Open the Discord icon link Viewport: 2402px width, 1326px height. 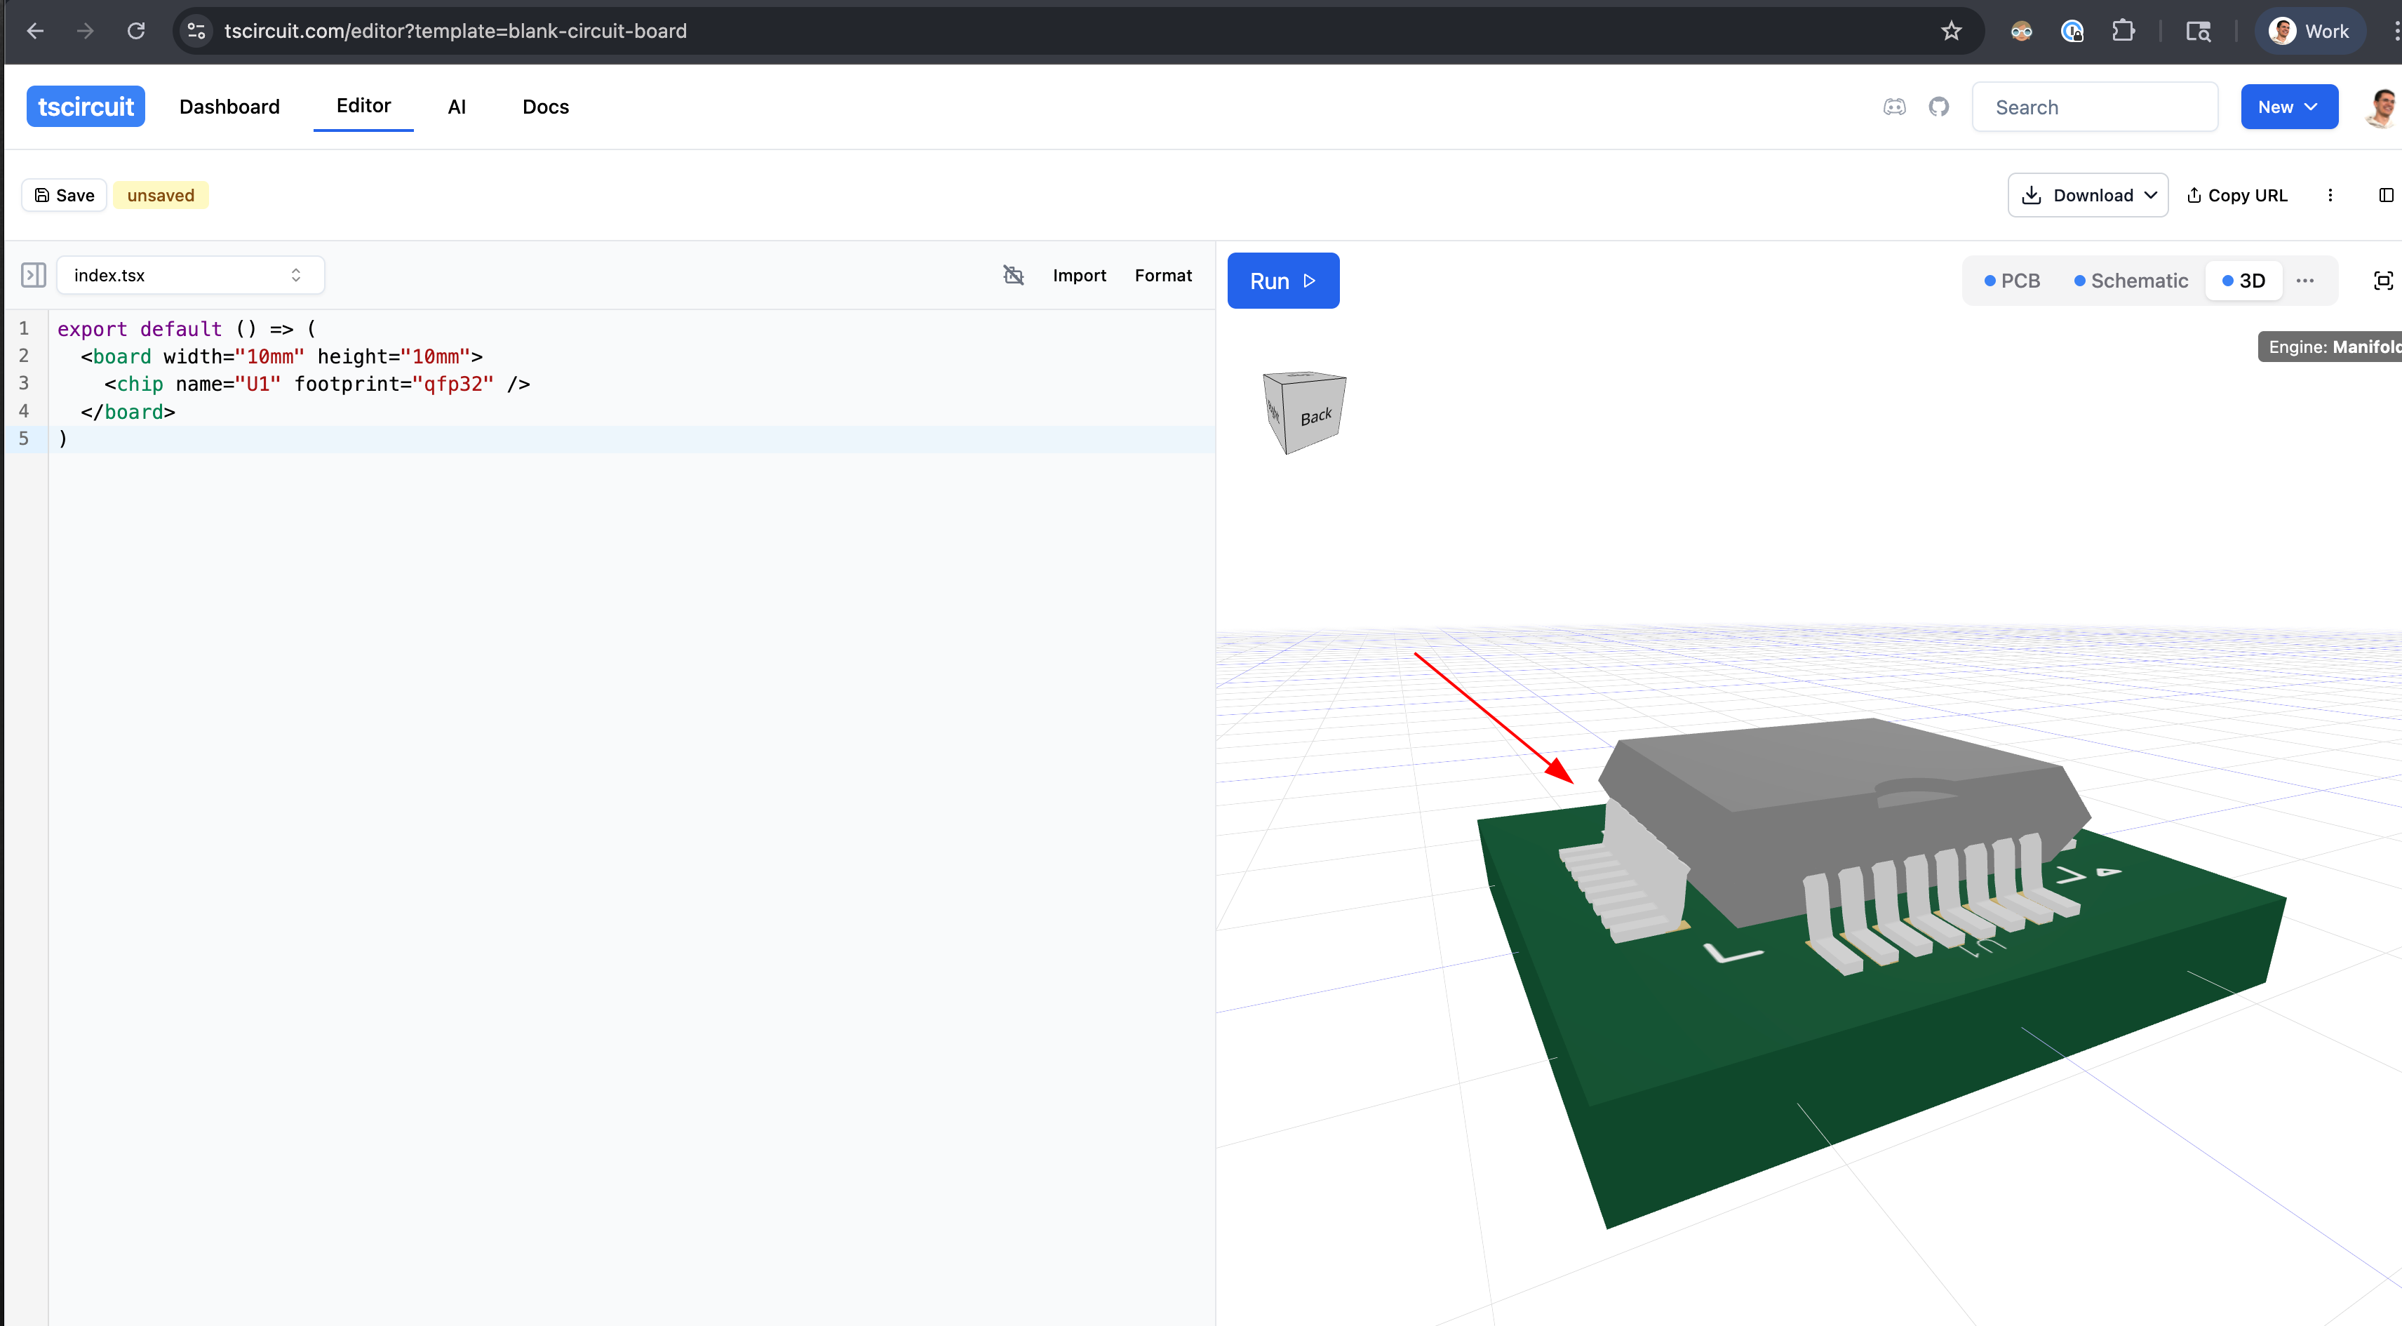(1894, 107)
